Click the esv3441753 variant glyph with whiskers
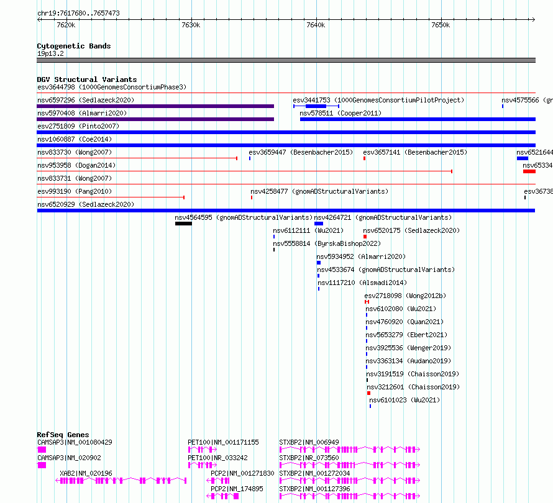The image size is (553, 503). pyautogui.click(x=316, y=106)
